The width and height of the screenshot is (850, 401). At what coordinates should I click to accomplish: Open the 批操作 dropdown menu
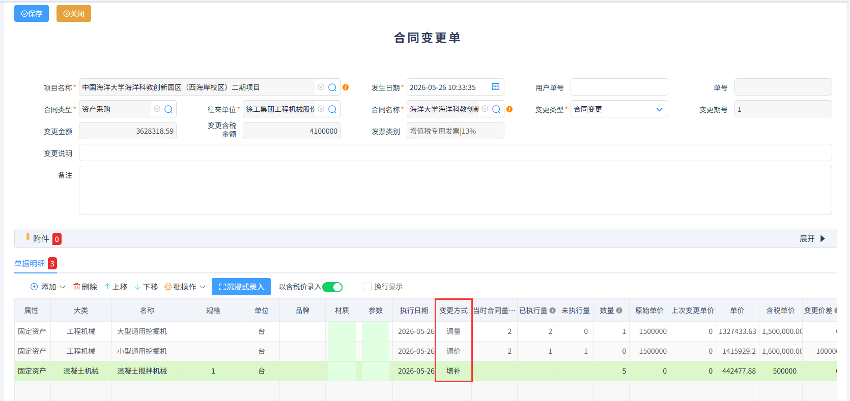click(185, 287)
